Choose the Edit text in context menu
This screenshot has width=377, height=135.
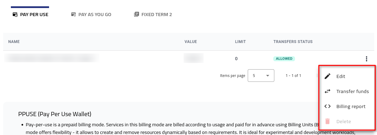[341, 76]
